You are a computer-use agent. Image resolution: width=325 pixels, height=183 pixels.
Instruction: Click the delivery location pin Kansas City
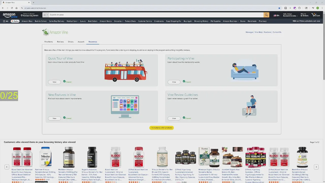pos(29,15)
